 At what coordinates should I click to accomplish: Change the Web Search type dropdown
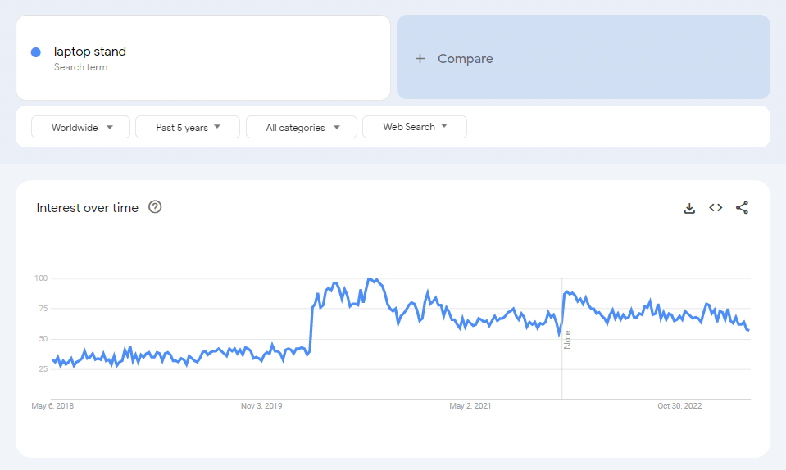click(415, 127)
